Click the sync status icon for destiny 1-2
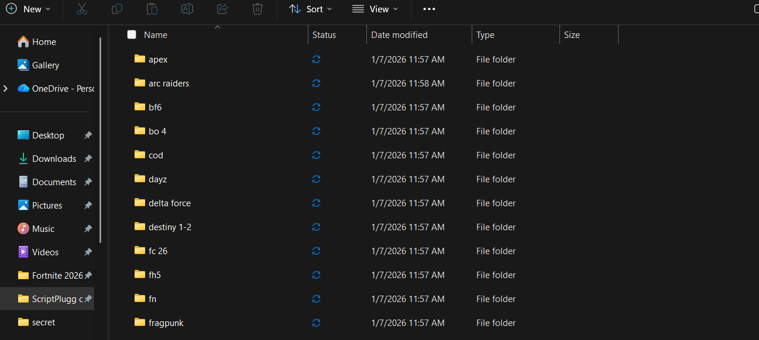The width and height of the screenshot is (759, 340). (x=317, y=227)
